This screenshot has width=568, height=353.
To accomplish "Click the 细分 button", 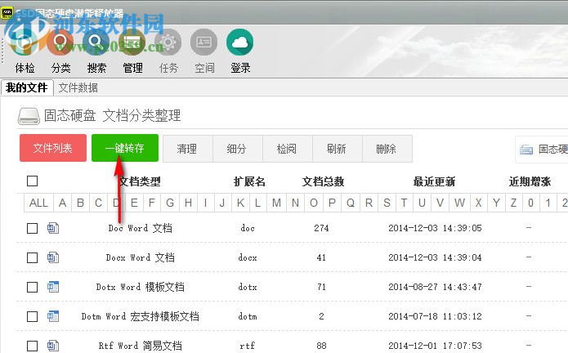I will coord(238,149).
